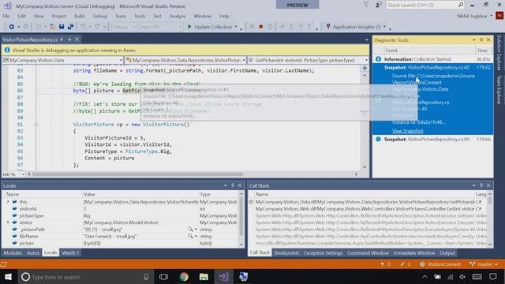Click the split editor icon above scrollbar
This screenshot has height=284, width=505.
click(x=365, y=68)
